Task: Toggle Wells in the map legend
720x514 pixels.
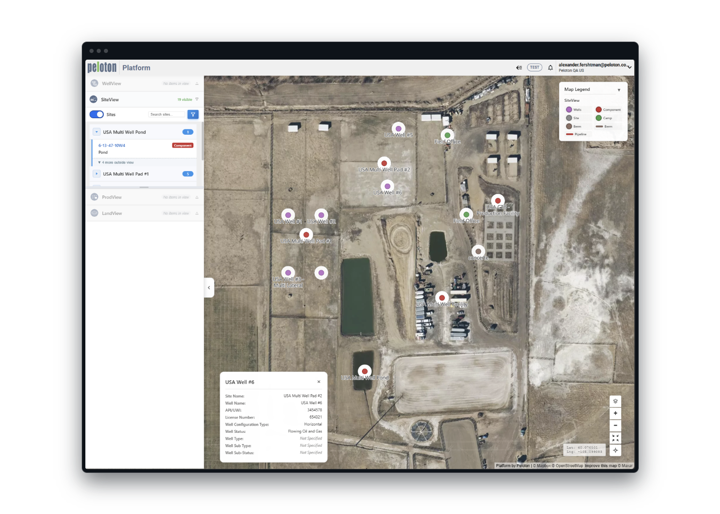Action: (574, 109)
